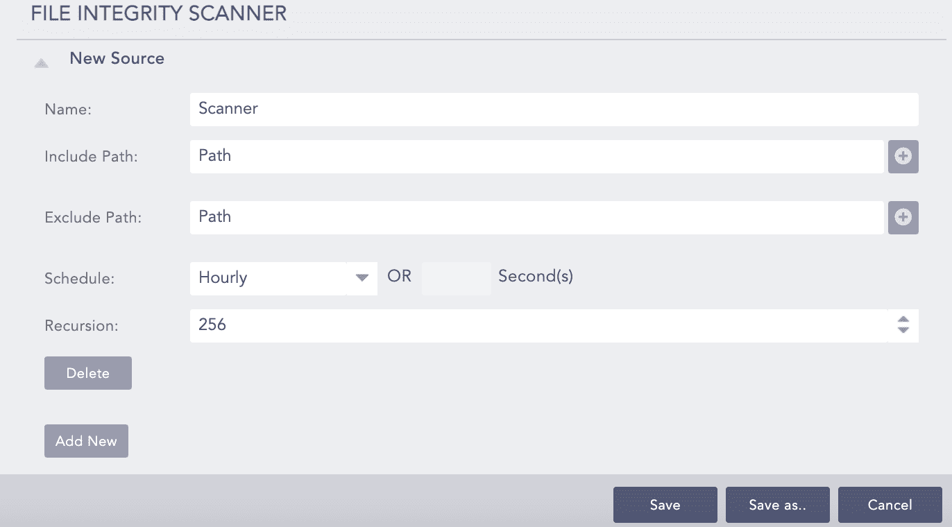This screenshot has height=527, width=952.
Task: Save the scanner configuration
Action: click(x=665, y=505)
